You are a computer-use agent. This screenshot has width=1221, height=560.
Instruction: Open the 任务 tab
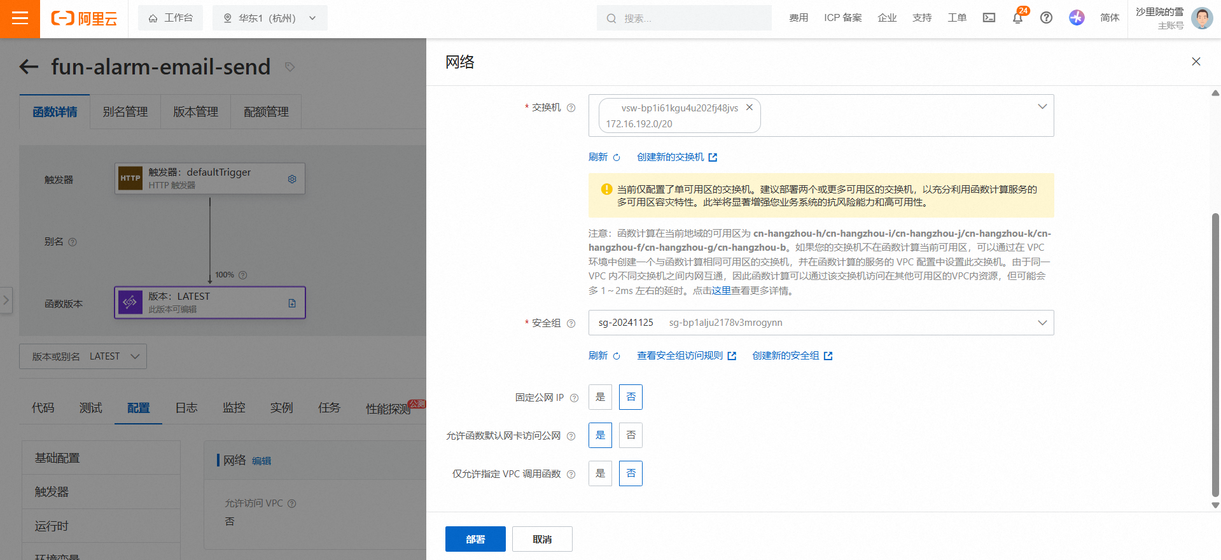(x=330, y=408)
